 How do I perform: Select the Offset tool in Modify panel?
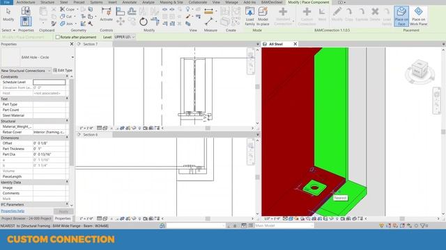pos(132,12)
